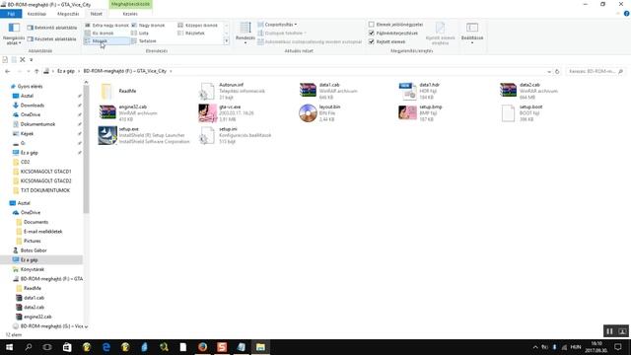Choose Részletek layout option
Viewport: 631px width, 355px height.
191,33
